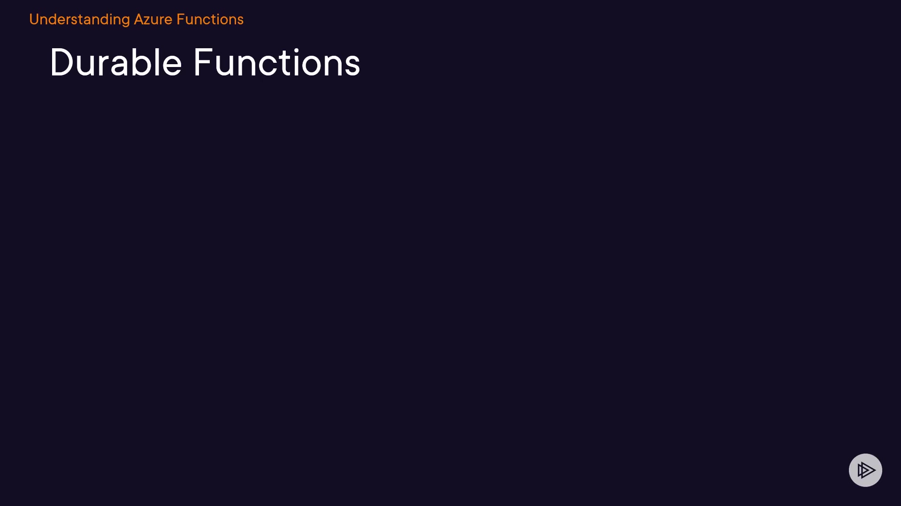Click the orange 'Understanding Azure Functions' course title
The height and width of the screenshot is (506, 901).
tap(136, 20)
